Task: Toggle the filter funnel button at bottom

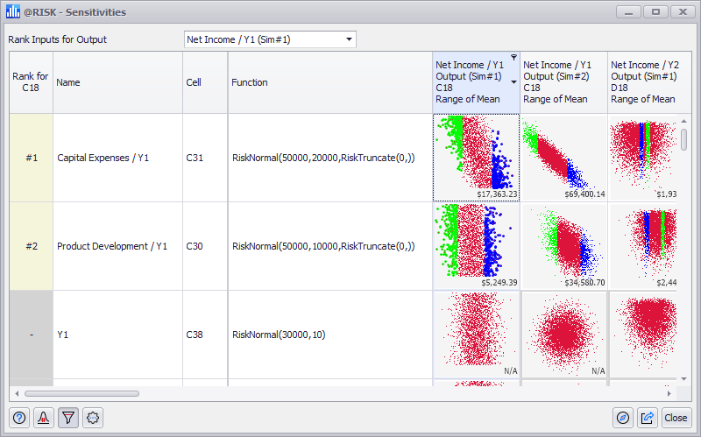Action: [67, 418]
